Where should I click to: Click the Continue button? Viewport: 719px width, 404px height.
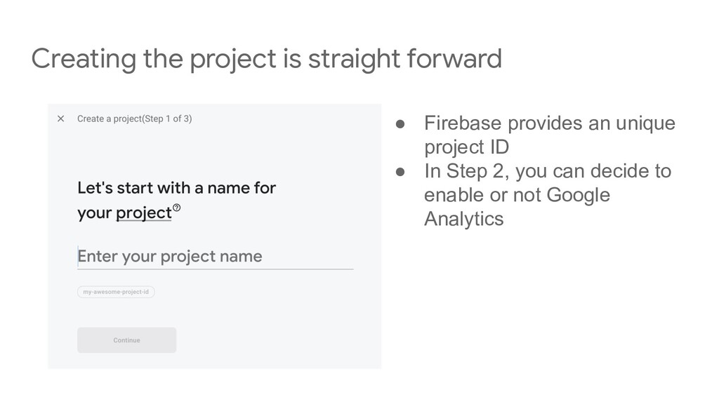(x=126, y=340)
